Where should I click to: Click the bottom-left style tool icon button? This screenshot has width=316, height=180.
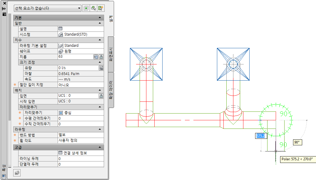(17, 173)
